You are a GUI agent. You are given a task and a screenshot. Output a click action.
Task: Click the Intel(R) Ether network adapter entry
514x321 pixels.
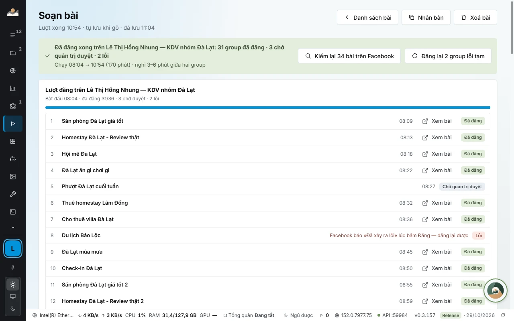pyautogui.click(x=53, y=315)
